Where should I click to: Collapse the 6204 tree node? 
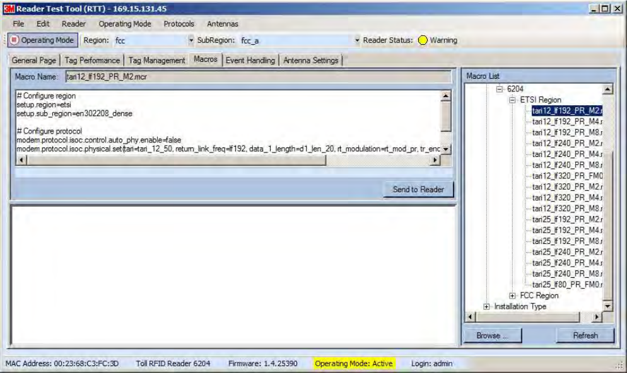[500, 89]
